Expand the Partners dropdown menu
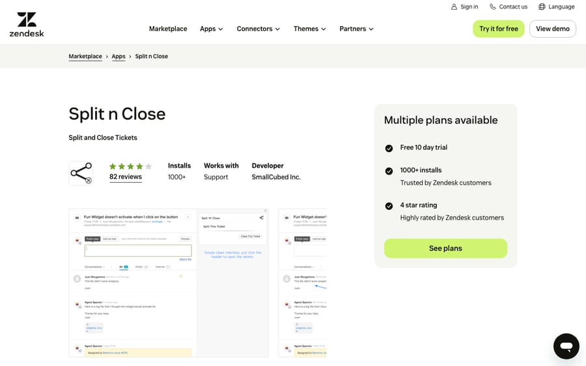 pyautogui.click(x=357, y=29)
